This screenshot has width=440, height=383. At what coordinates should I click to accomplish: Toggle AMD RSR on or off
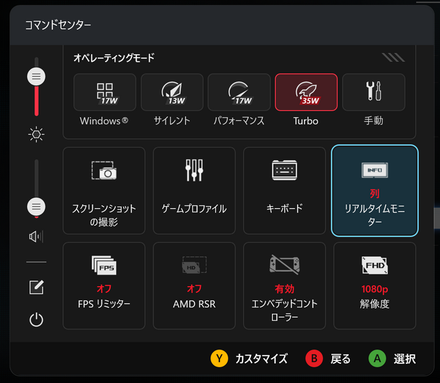(x=194, y=284)
